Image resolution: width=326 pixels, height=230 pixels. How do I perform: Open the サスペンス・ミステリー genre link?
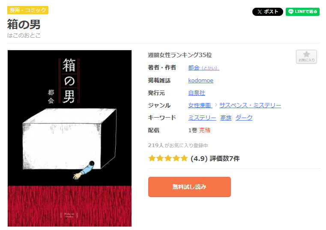click(250, 106)
